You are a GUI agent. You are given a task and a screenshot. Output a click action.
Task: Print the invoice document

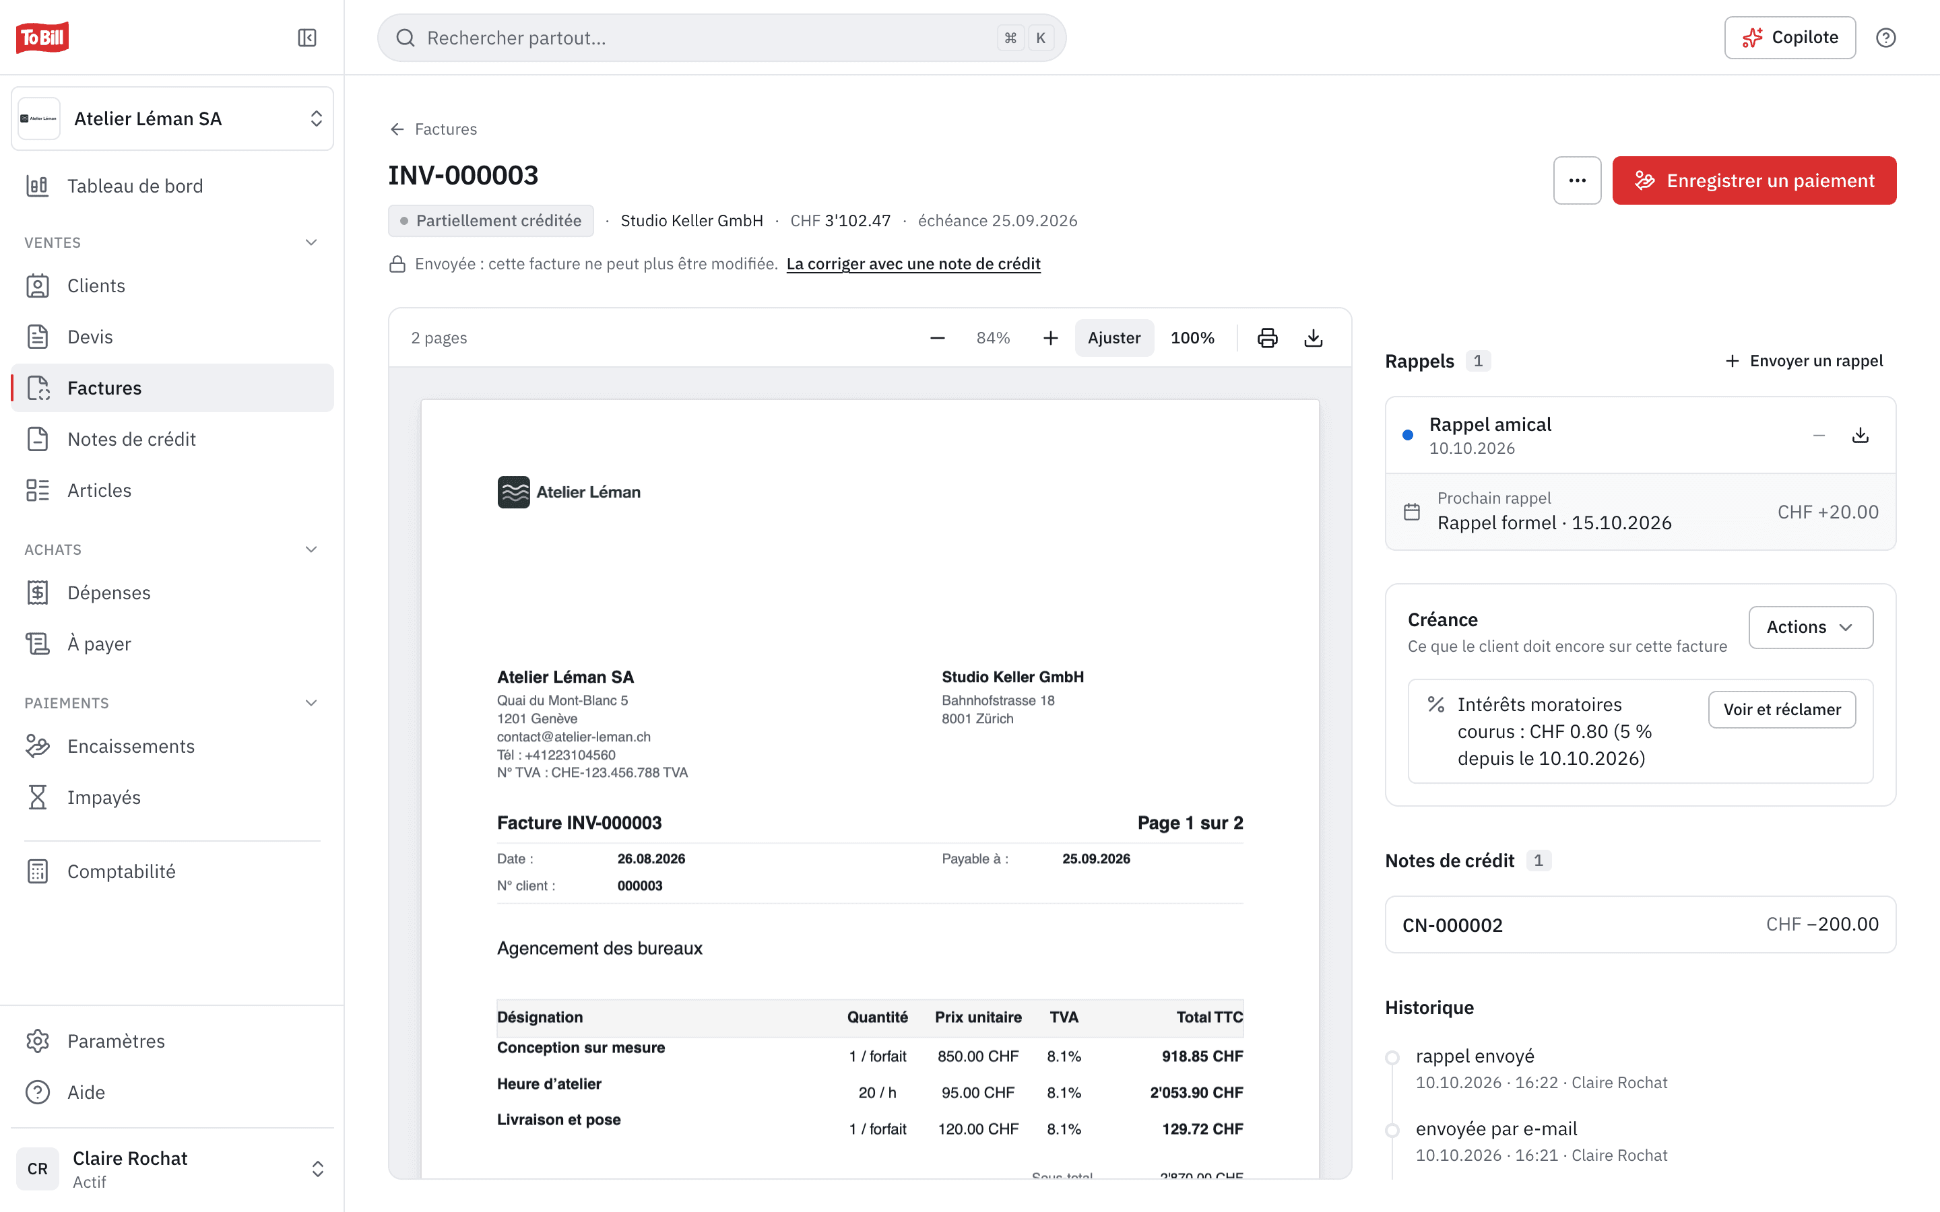[x=1268, y=337]
